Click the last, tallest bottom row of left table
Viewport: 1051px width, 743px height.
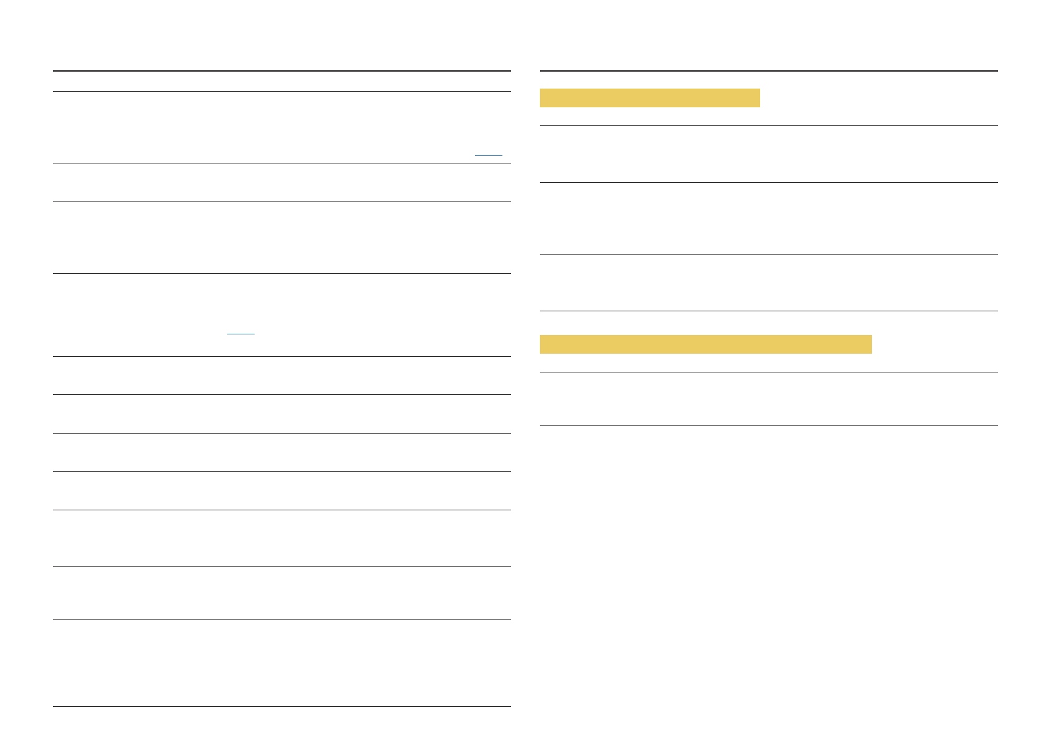point(281,663)
